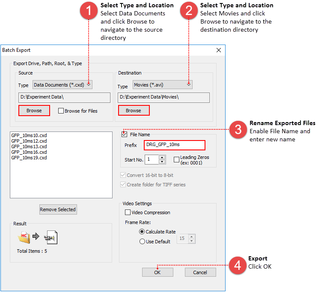Screen dimensions: 318x293
Task: Click the step 4 red circle marker
Action: pyautogui.click(x=237, y=266)
